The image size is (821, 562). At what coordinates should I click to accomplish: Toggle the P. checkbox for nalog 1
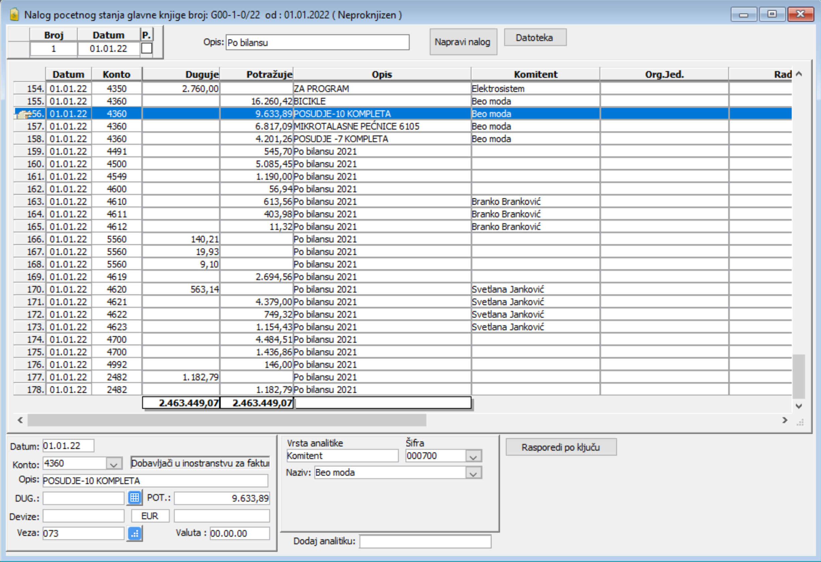point(146,48)
